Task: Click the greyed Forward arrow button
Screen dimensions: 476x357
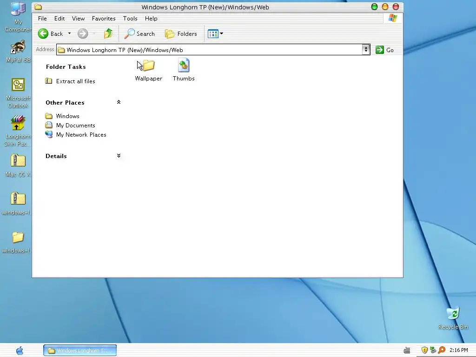Action: point(83,33)
